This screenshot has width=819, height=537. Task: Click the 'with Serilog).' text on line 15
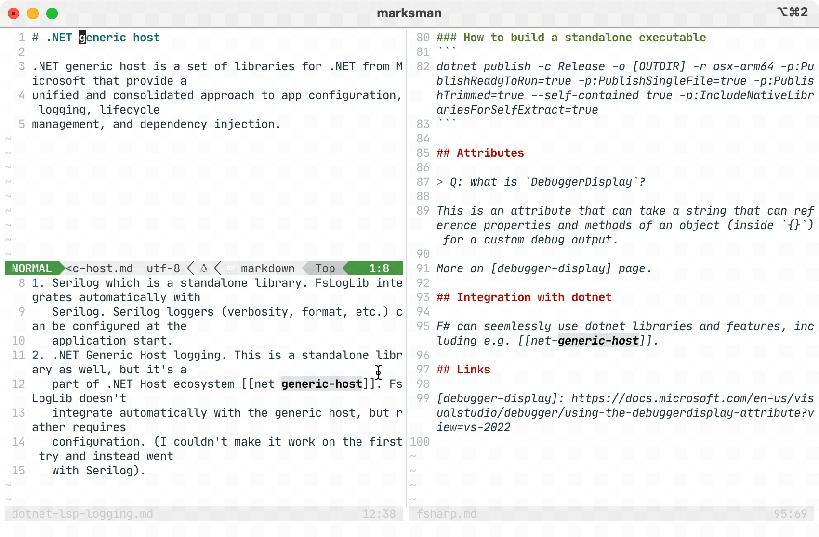99,471
